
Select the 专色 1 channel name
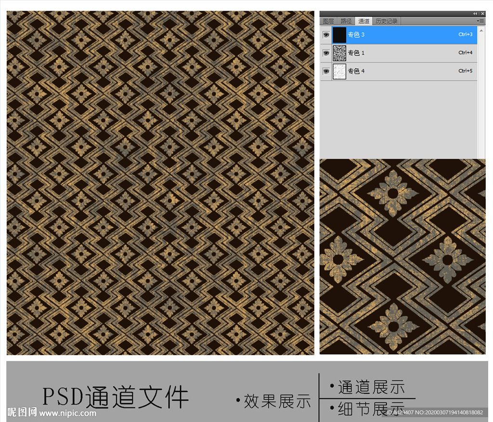356,53
